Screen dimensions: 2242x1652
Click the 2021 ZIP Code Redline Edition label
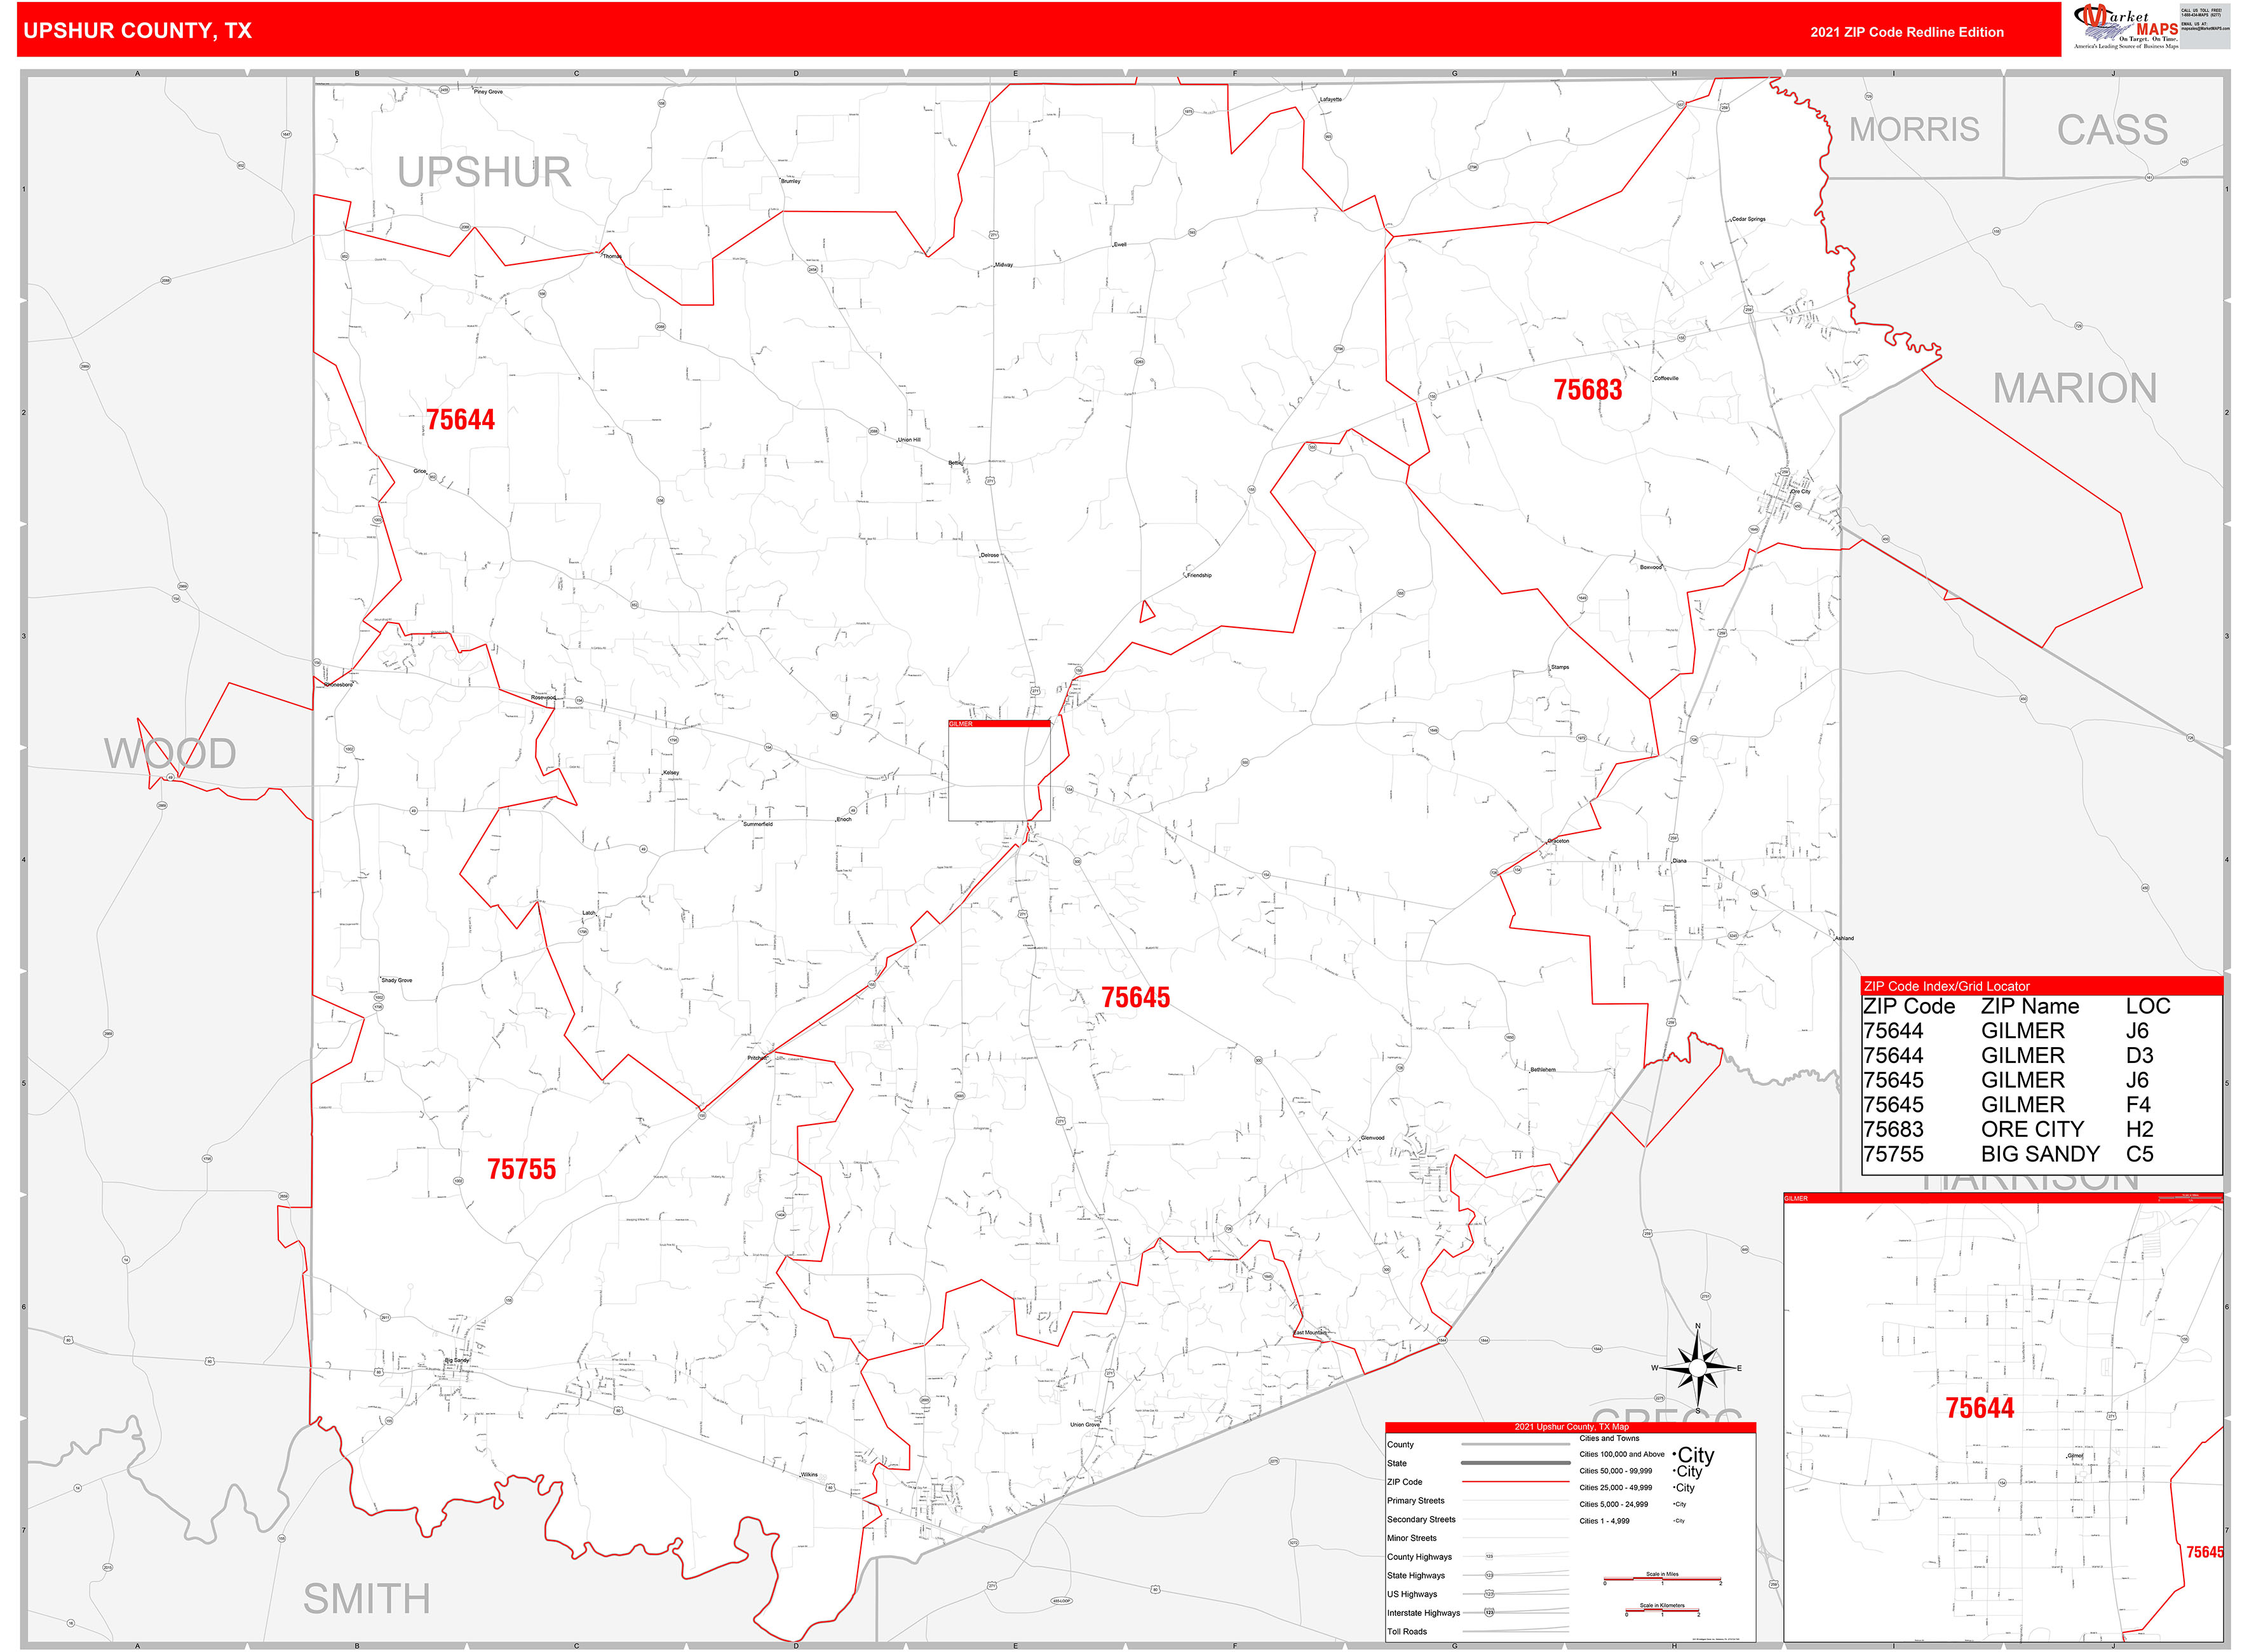[1907, 32]
